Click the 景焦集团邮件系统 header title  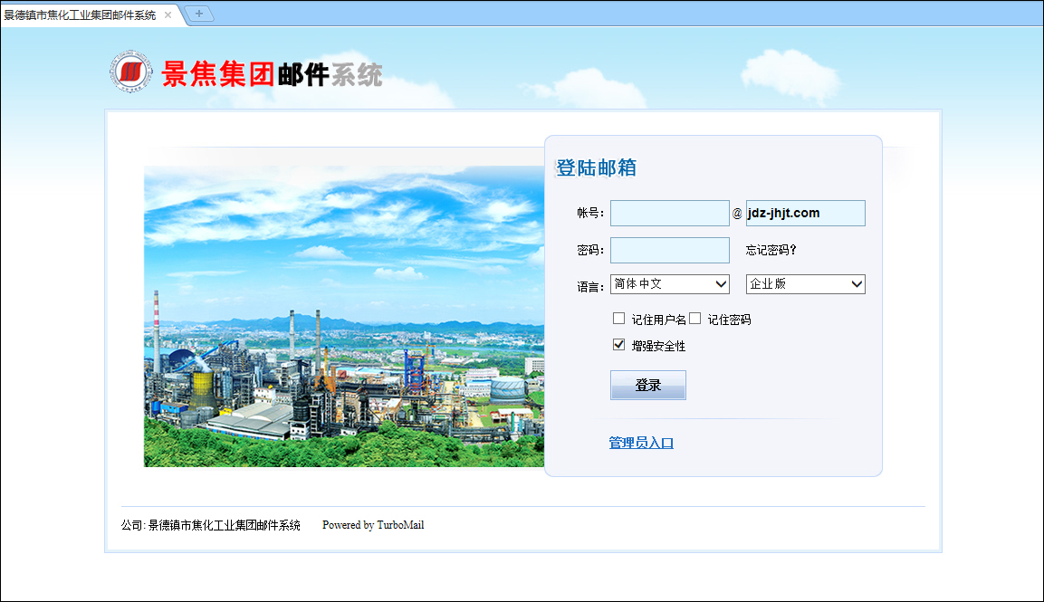tap(272, 74)
